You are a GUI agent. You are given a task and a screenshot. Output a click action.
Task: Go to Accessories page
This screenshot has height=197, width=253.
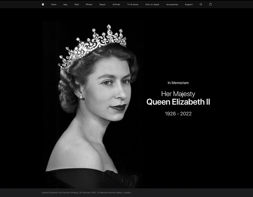point(172,4)
